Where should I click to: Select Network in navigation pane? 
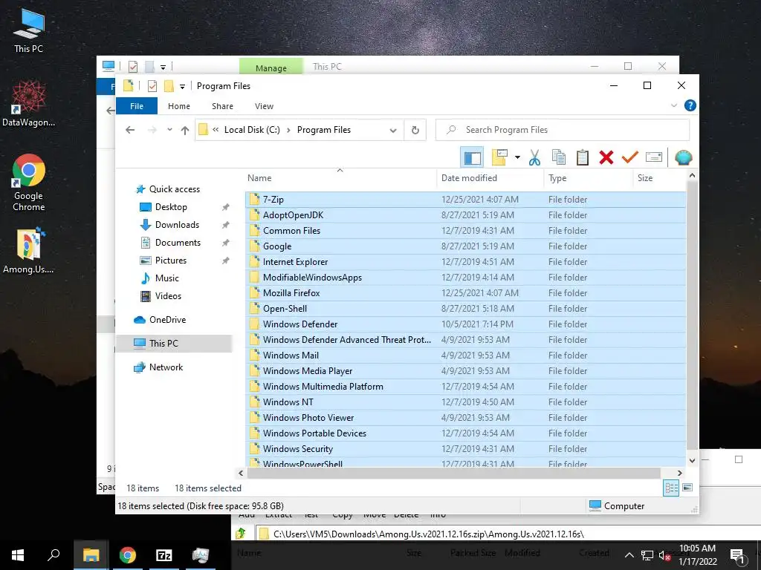pyautogui.click(x=166, y=367)
